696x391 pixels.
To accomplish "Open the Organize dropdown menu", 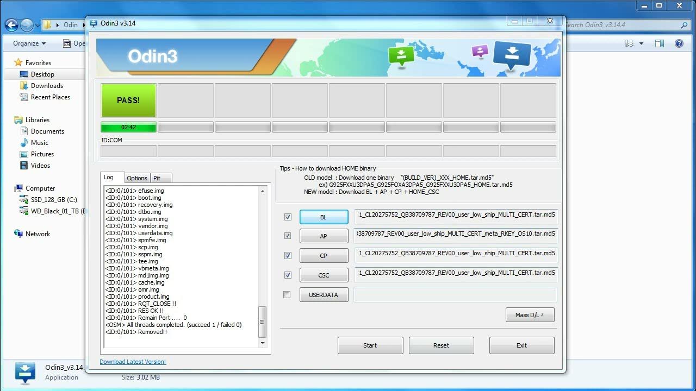I will pyautogui.click(x=29, y=43).
